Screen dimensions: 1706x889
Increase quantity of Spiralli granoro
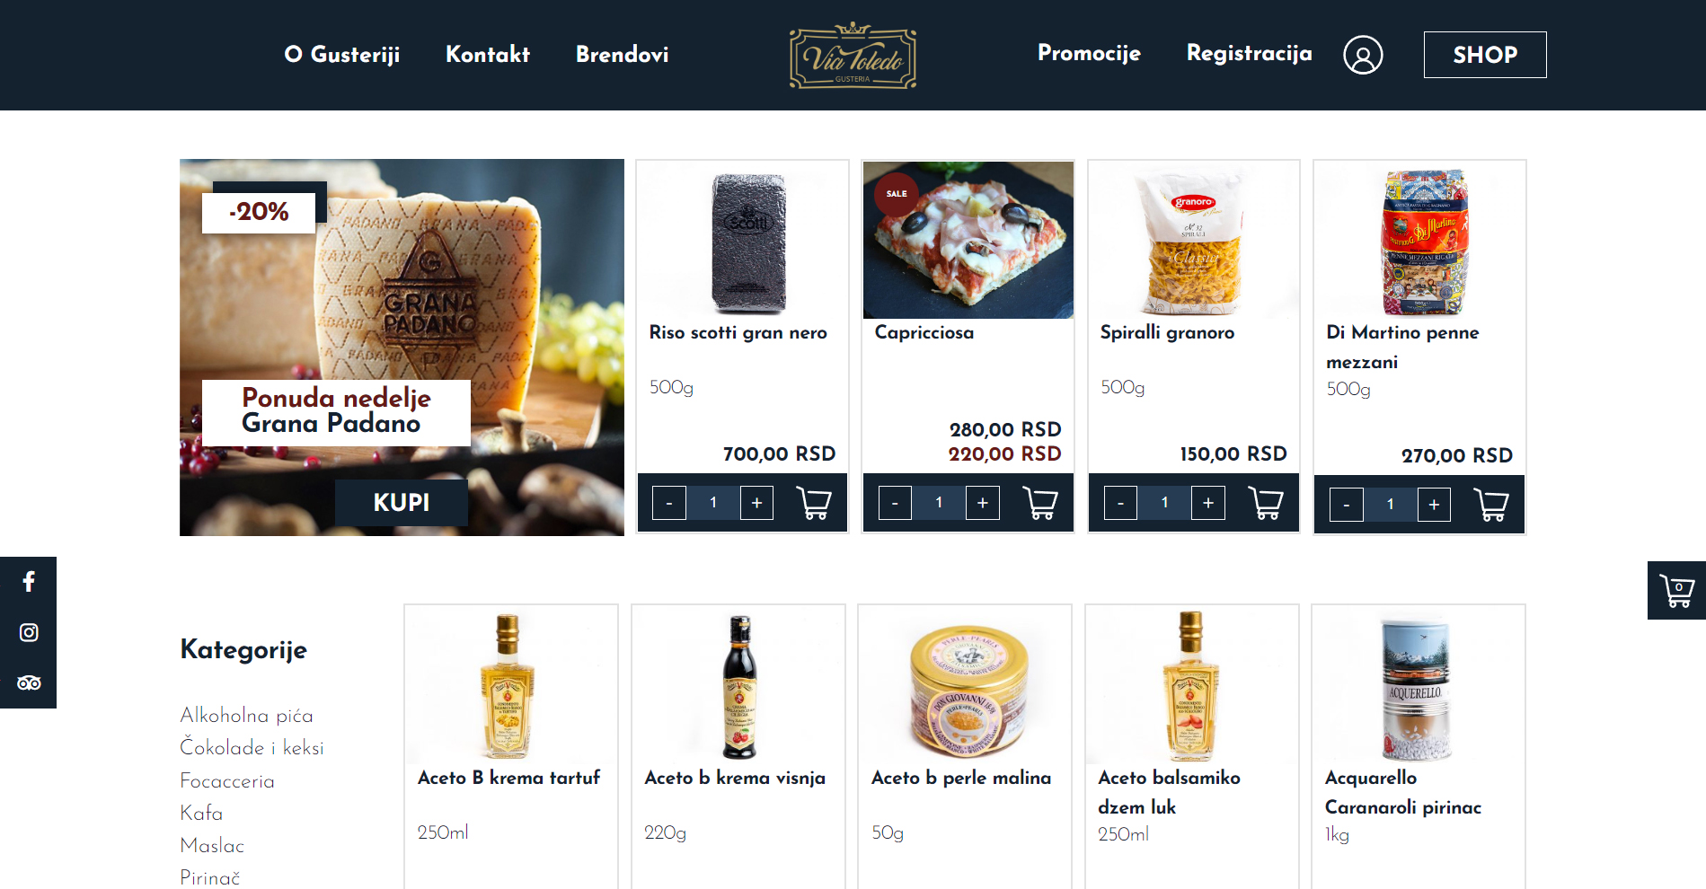(1208, 503)
